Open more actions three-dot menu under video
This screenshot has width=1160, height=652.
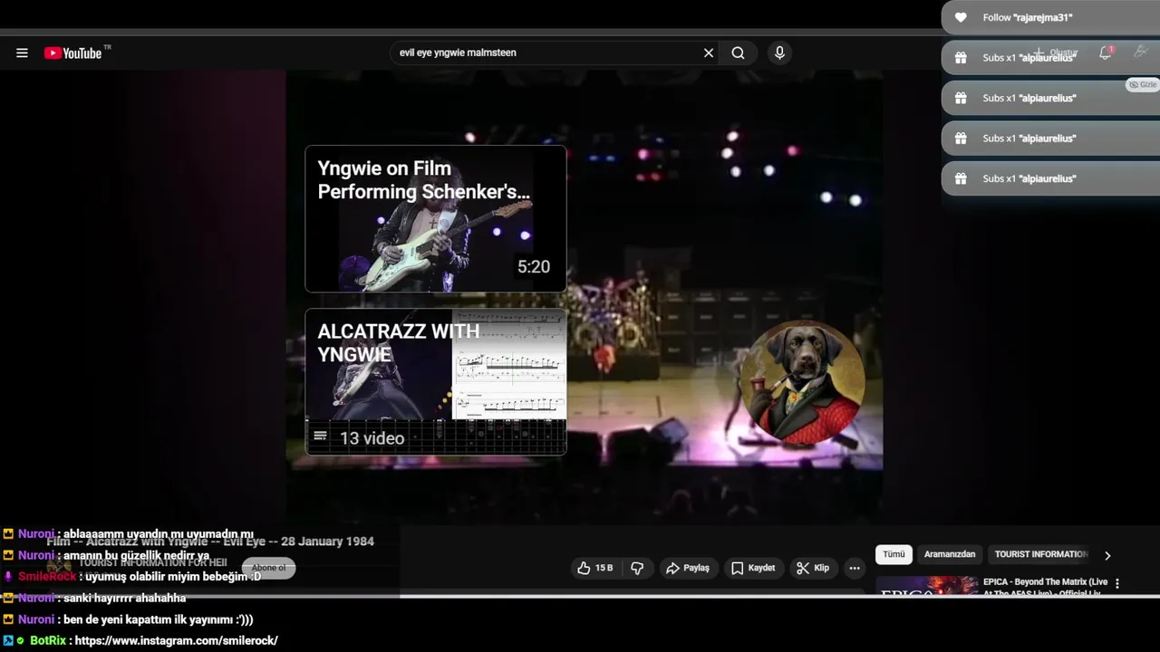point(855,568)
